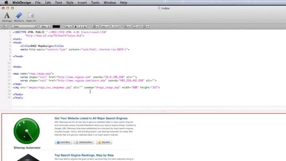Click the Learn More button in preview
The height and width of the screenshot is (161, 286).
tap(63, 142)
